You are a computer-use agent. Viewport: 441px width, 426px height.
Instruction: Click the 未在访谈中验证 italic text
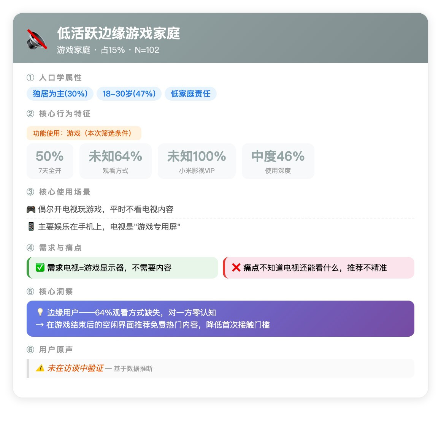click(x=75, y=368)
